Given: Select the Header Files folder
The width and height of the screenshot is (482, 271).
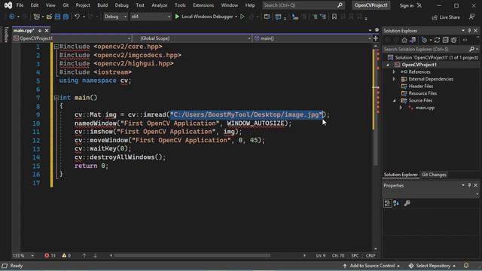Looking at the screenshot, I should (420, 87).
